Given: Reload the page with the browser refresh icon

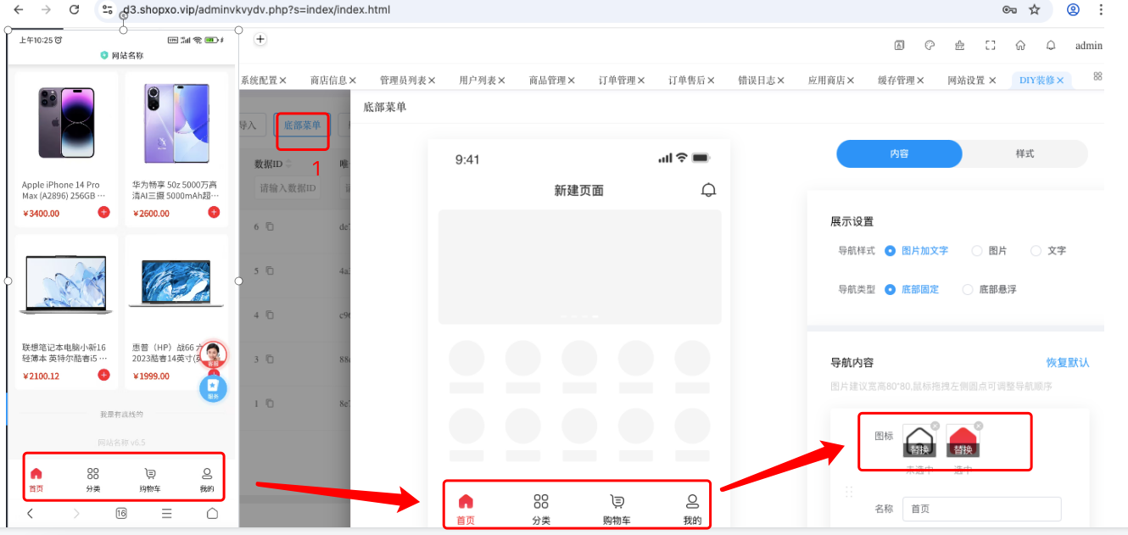Looking at the screenshot, I should click(74, 9).
